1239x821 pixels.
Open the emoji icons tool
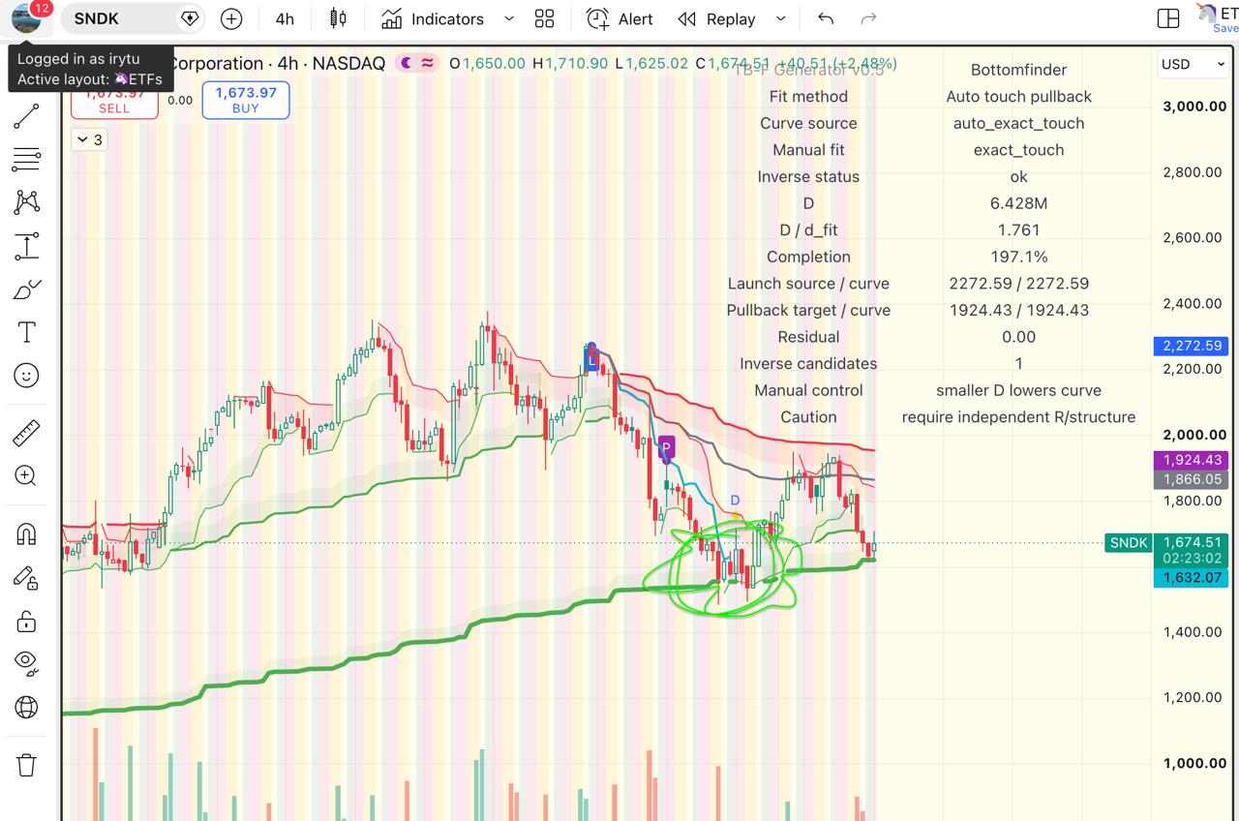[26, 375]
